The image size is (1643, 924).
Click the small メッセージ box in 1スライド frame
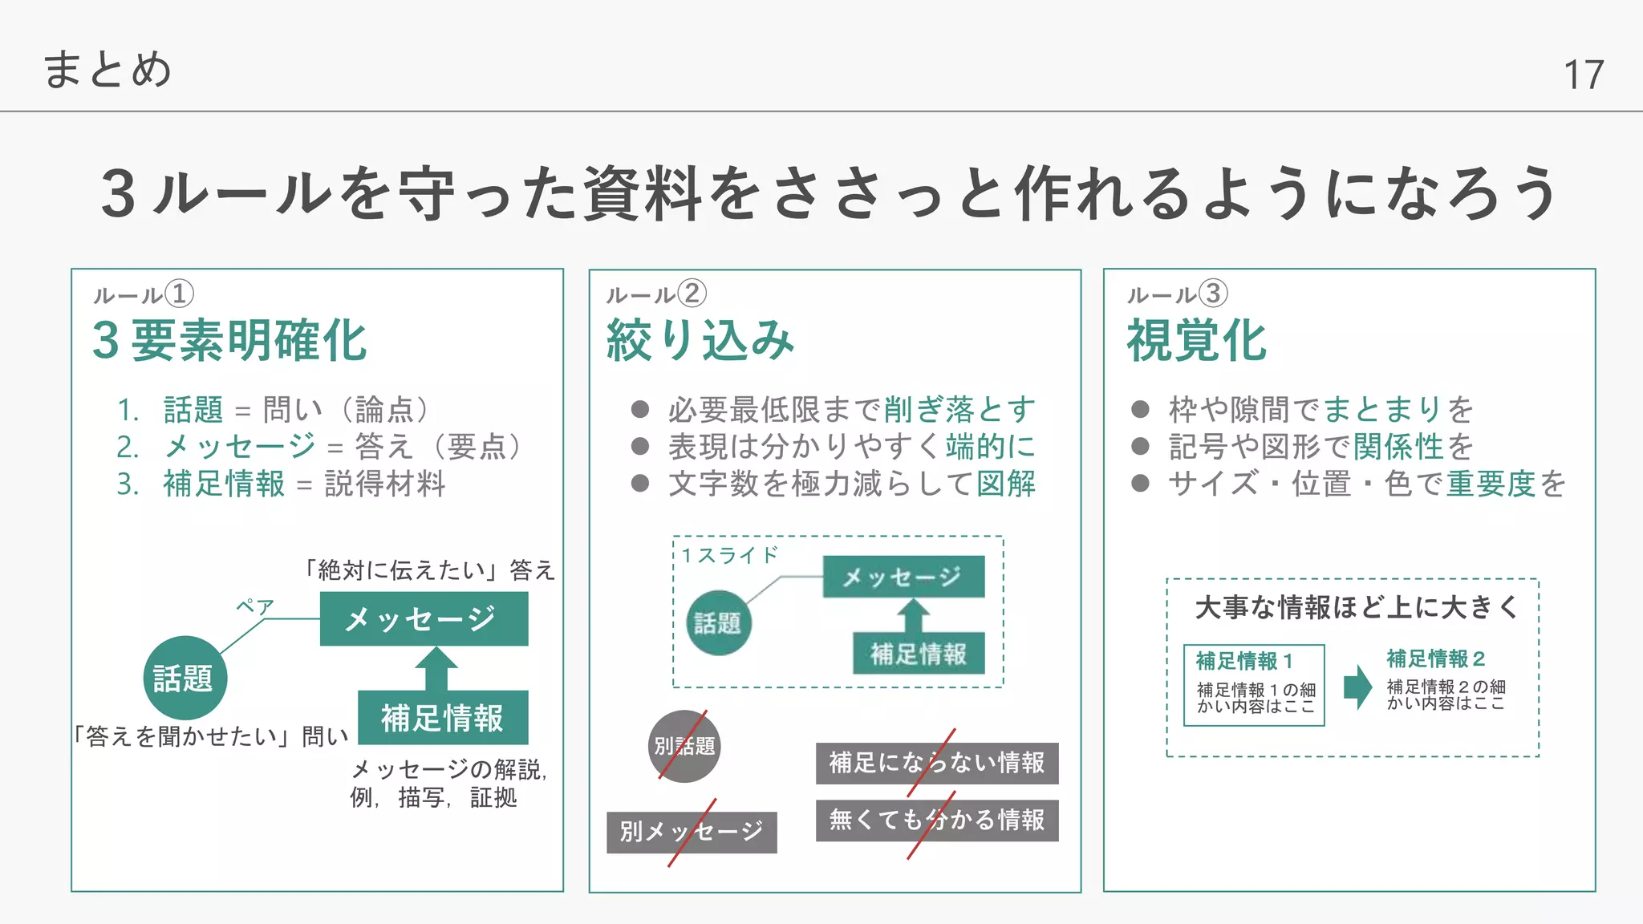pos(903,576)
